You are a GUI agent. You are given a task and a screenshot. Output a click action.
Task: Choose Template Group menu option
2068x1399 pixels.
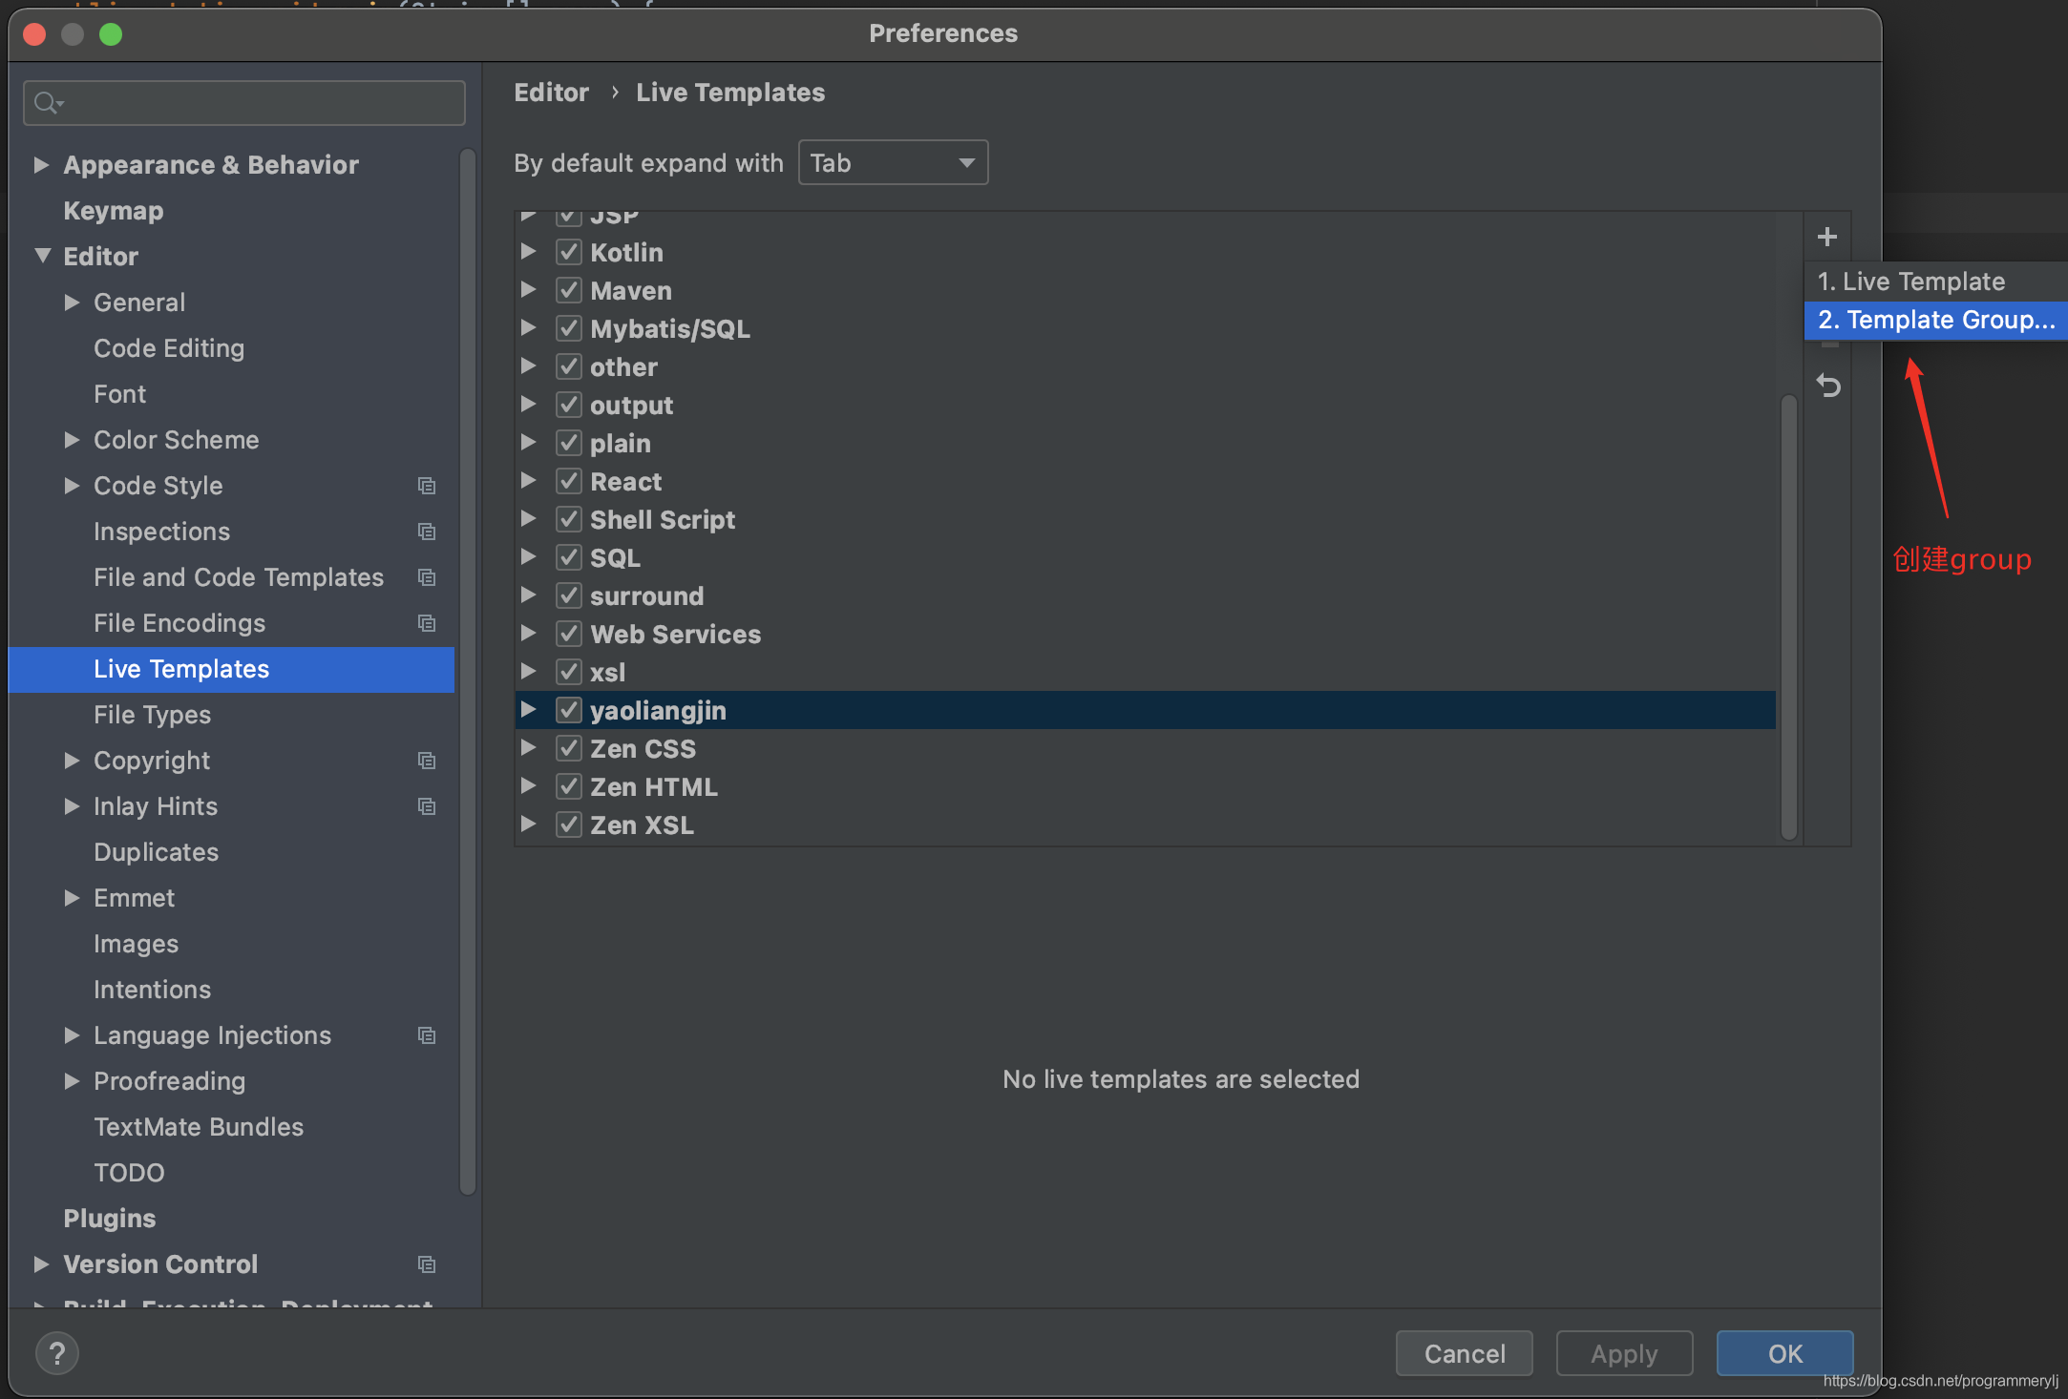1934,320
